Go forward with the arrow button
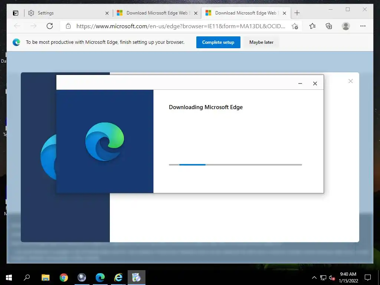Viewport: 380px width, 285px height. pos(33,26)
